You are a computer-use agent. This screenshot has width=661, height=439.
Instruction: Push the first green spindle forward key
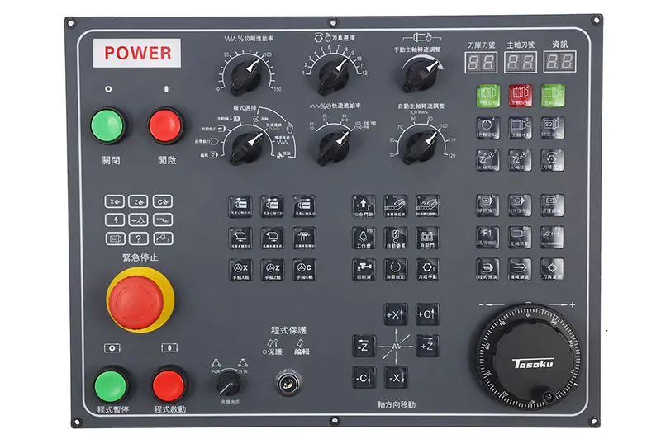pyautogui.click(x=487, y=96)
